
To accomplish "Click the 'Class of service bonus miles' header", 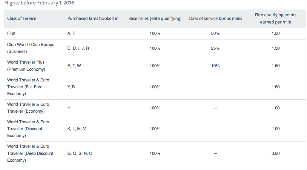I will tap(215, 18).
